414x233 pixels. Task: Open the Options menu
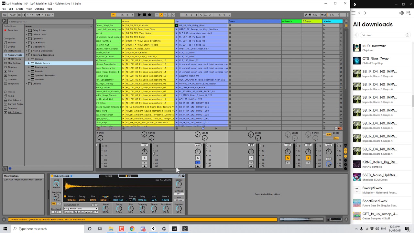point(39,9)
